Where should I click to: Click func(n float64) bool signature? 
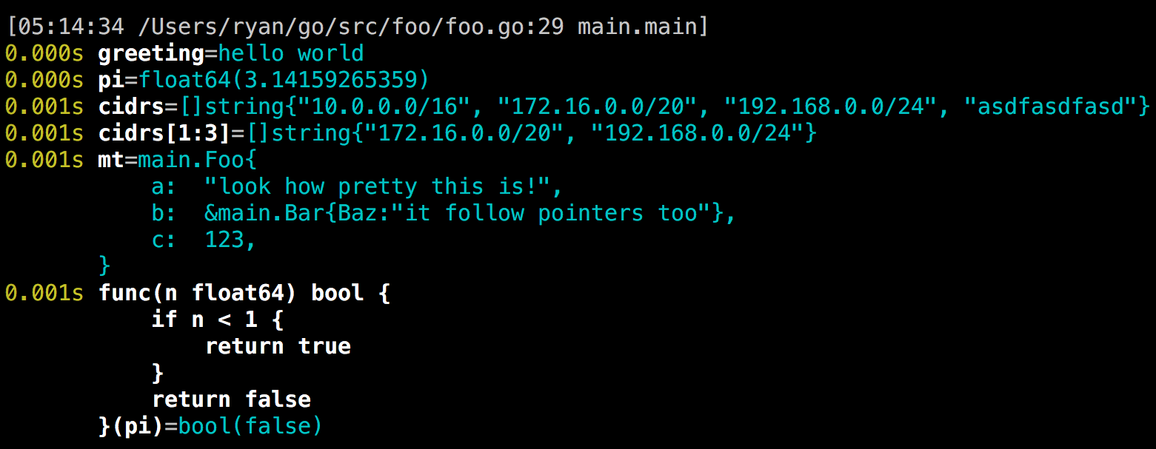[231, 293]
